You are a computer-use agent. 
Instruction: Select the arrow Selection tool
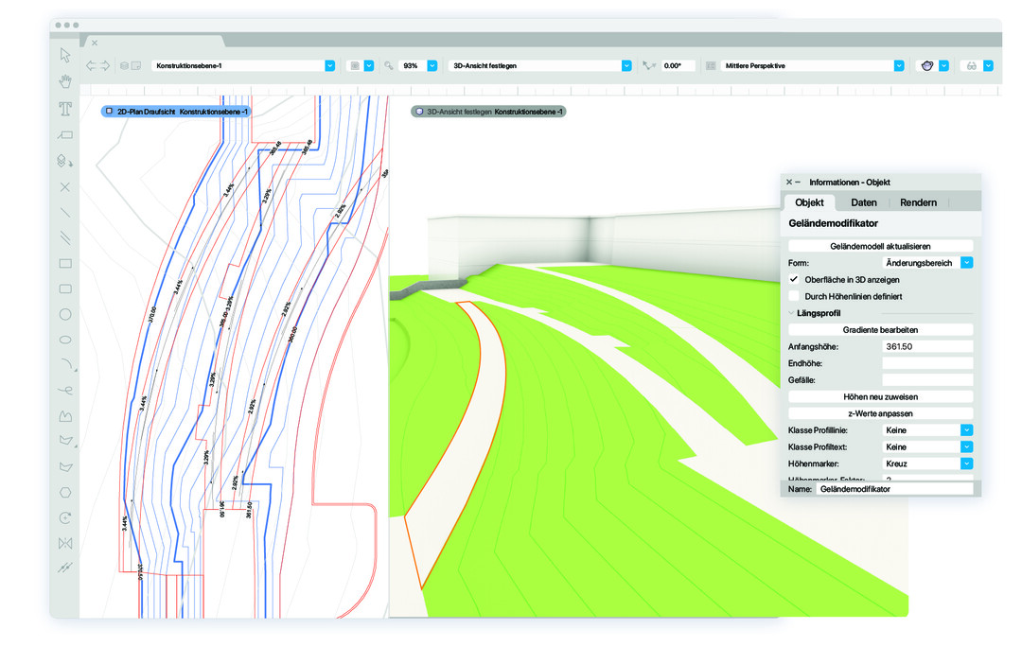(x=65, y=55)
